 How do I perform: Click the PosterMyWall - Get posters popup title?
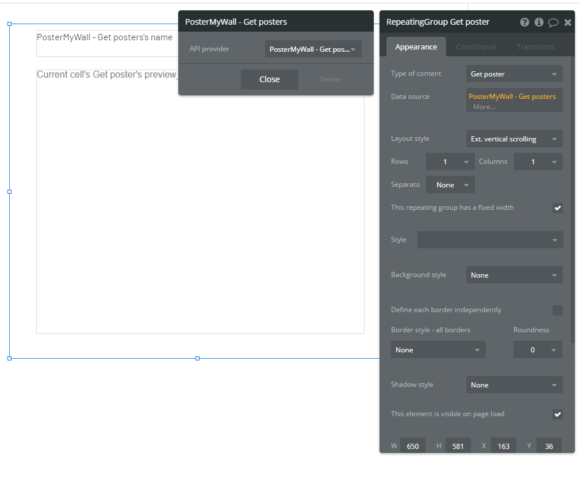pyautogui.click(x=236, y=22)
